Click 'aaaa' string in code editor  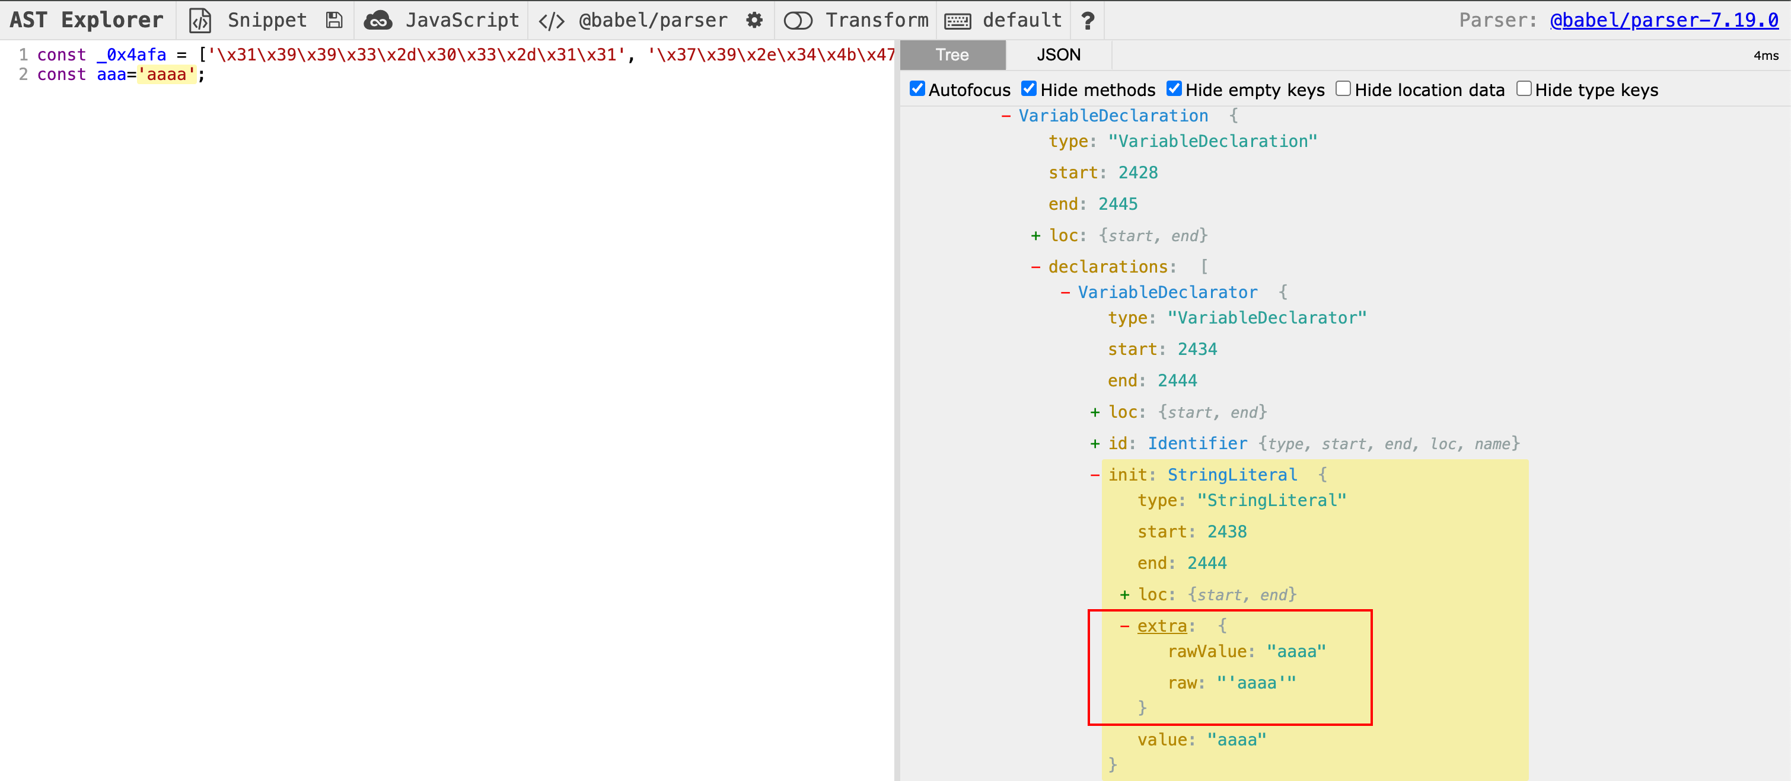coord(167,74)
